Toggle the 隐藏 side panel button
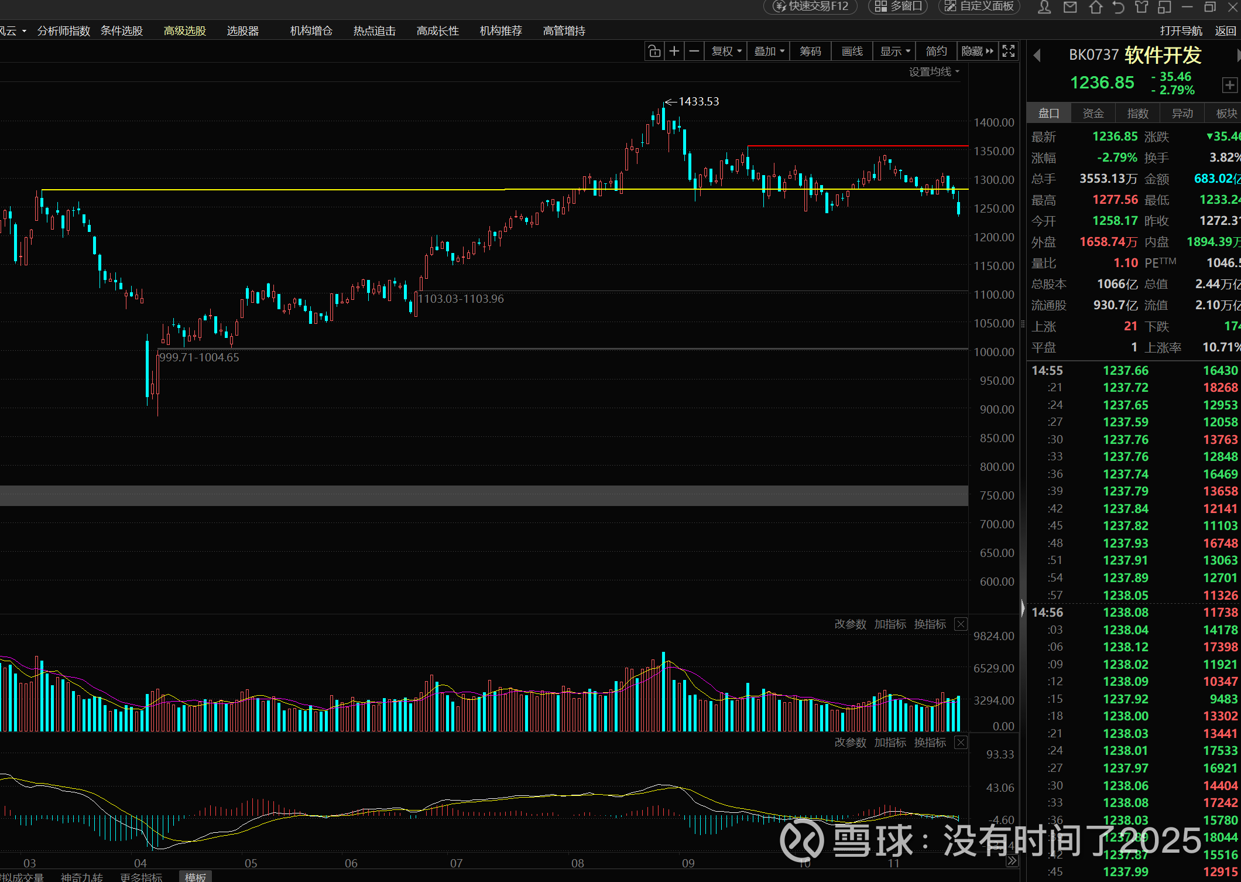 pos(977,52)
